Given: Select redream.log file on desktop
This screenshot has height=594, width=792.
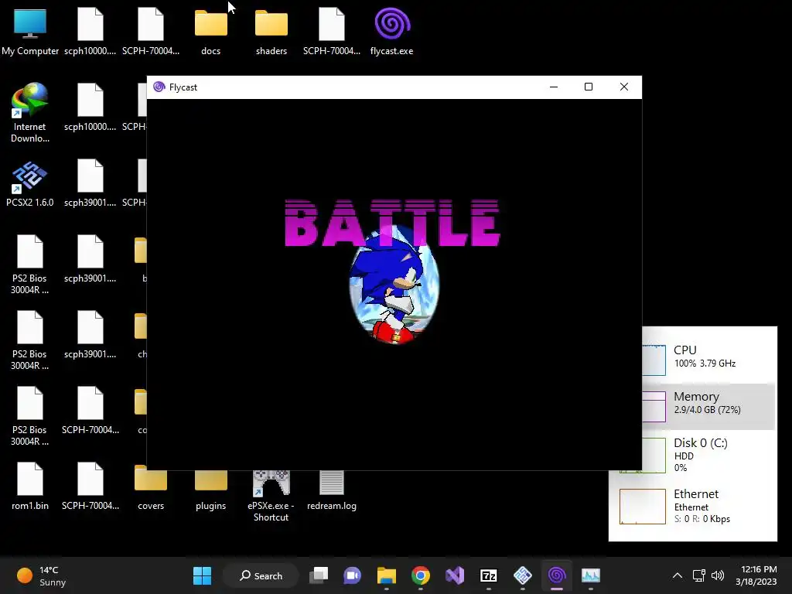Looking at the screenshot, I should coord(331,490).
